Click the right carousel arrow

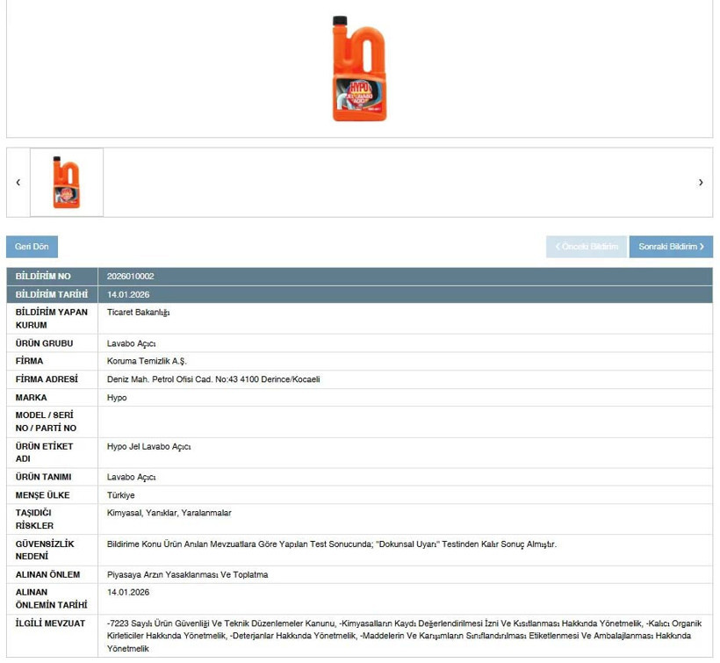[x=701, y=183]
